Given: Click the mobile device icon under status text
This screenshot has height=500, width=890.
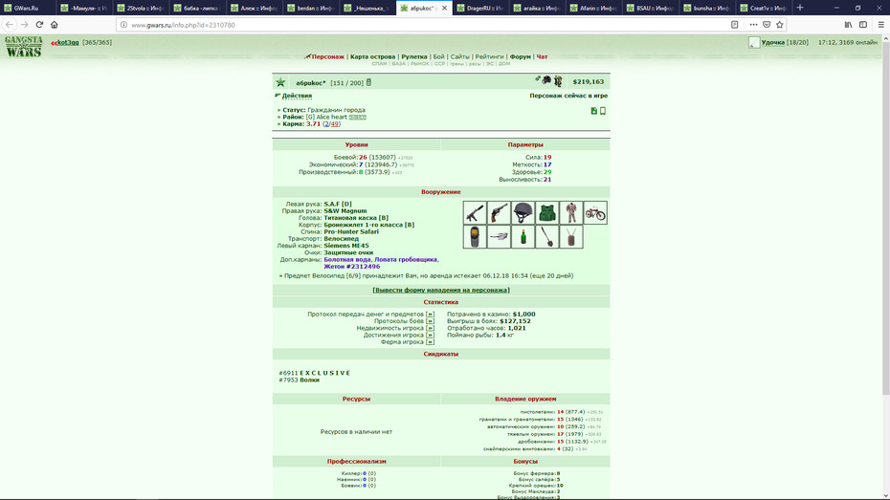Looking at the screenshot, I should [x=603, y=111].
